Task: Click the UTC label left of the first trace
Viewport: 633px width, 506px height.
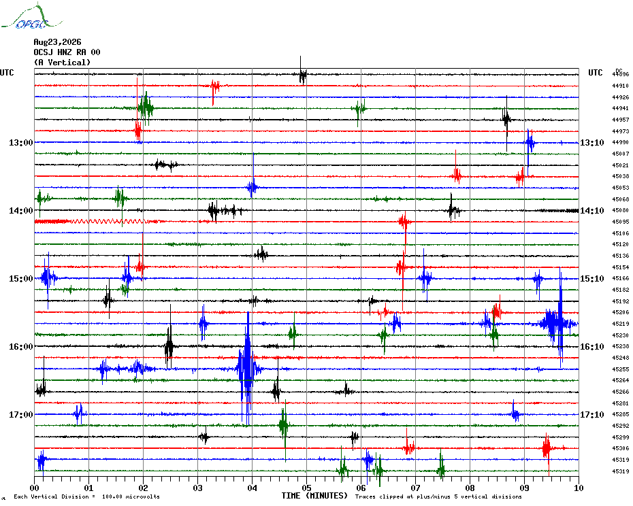Action: [x=7, y=73]
